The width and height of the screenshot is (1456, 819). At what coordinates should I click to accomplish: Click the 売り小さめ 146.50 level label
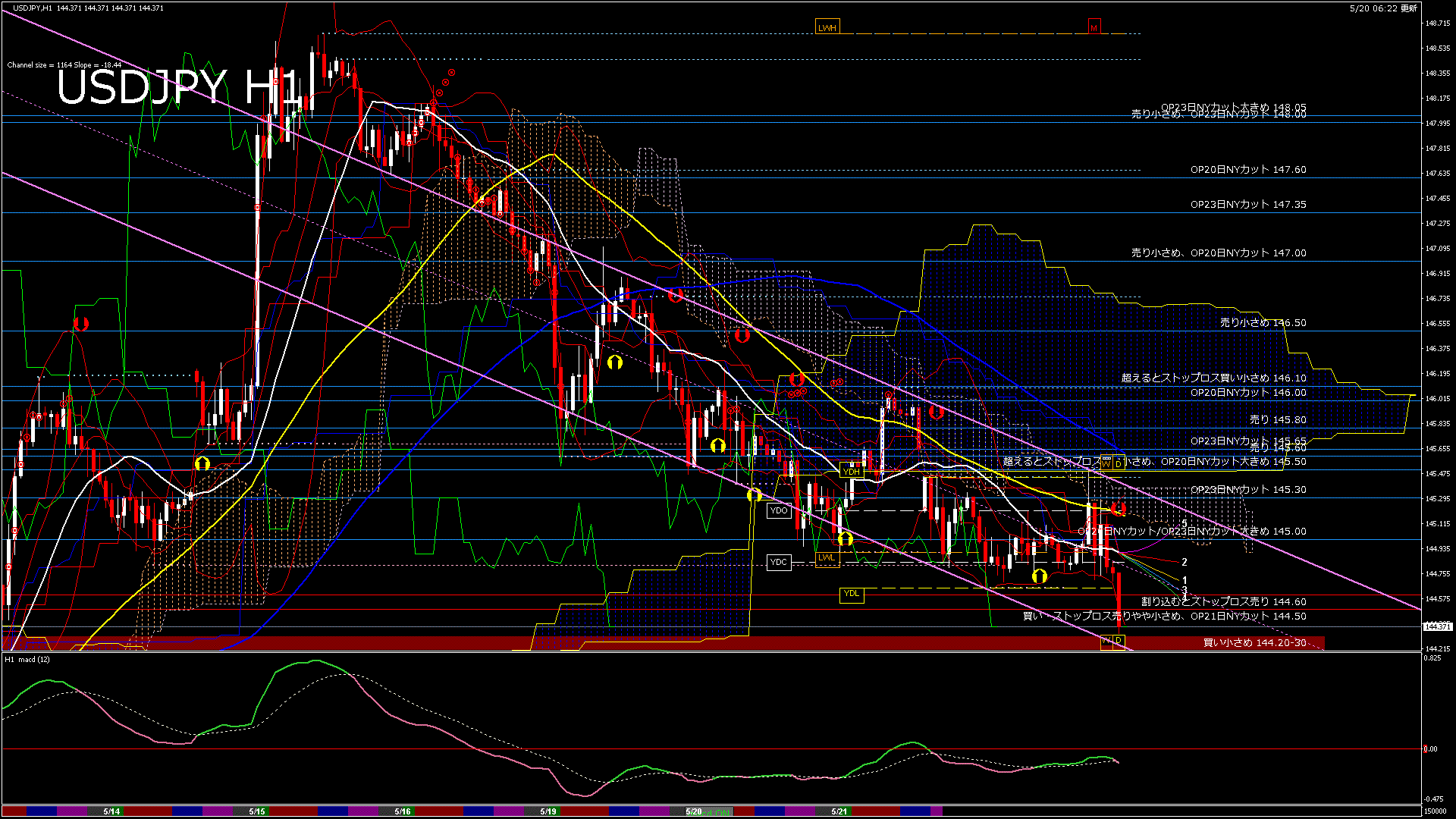click(x=1263, y=323)
